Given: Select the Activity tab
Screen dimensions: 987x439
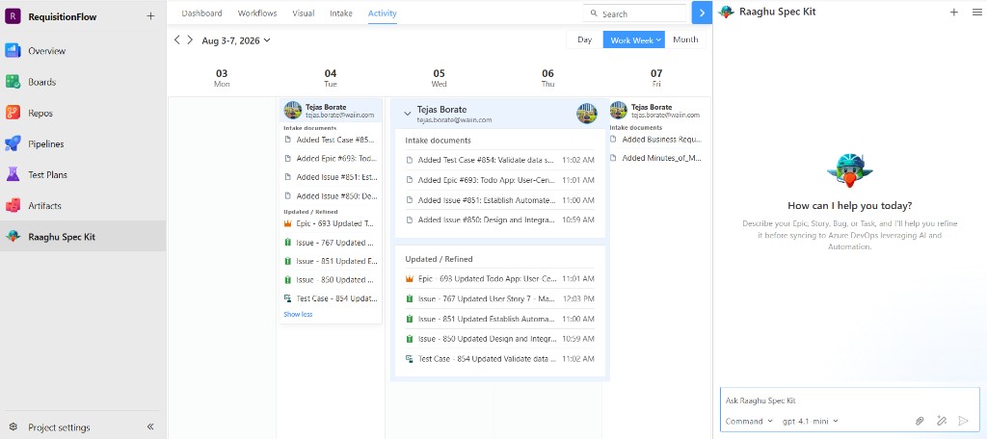Looking at the screenshot, I should click(383, 13).
